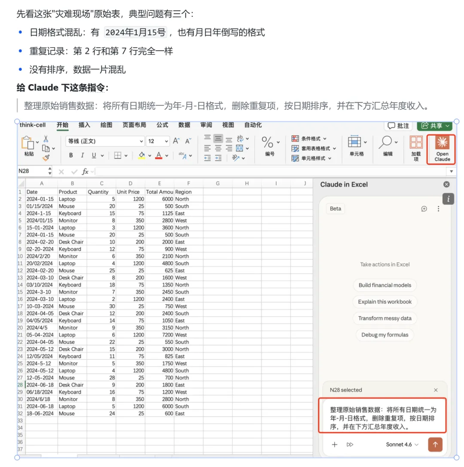Click the right align text icon
The height and width of the screenshot is (467, 464).
tap(229, 149)
